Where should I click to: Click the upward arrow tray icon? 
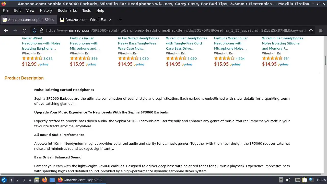coord(281,180)
